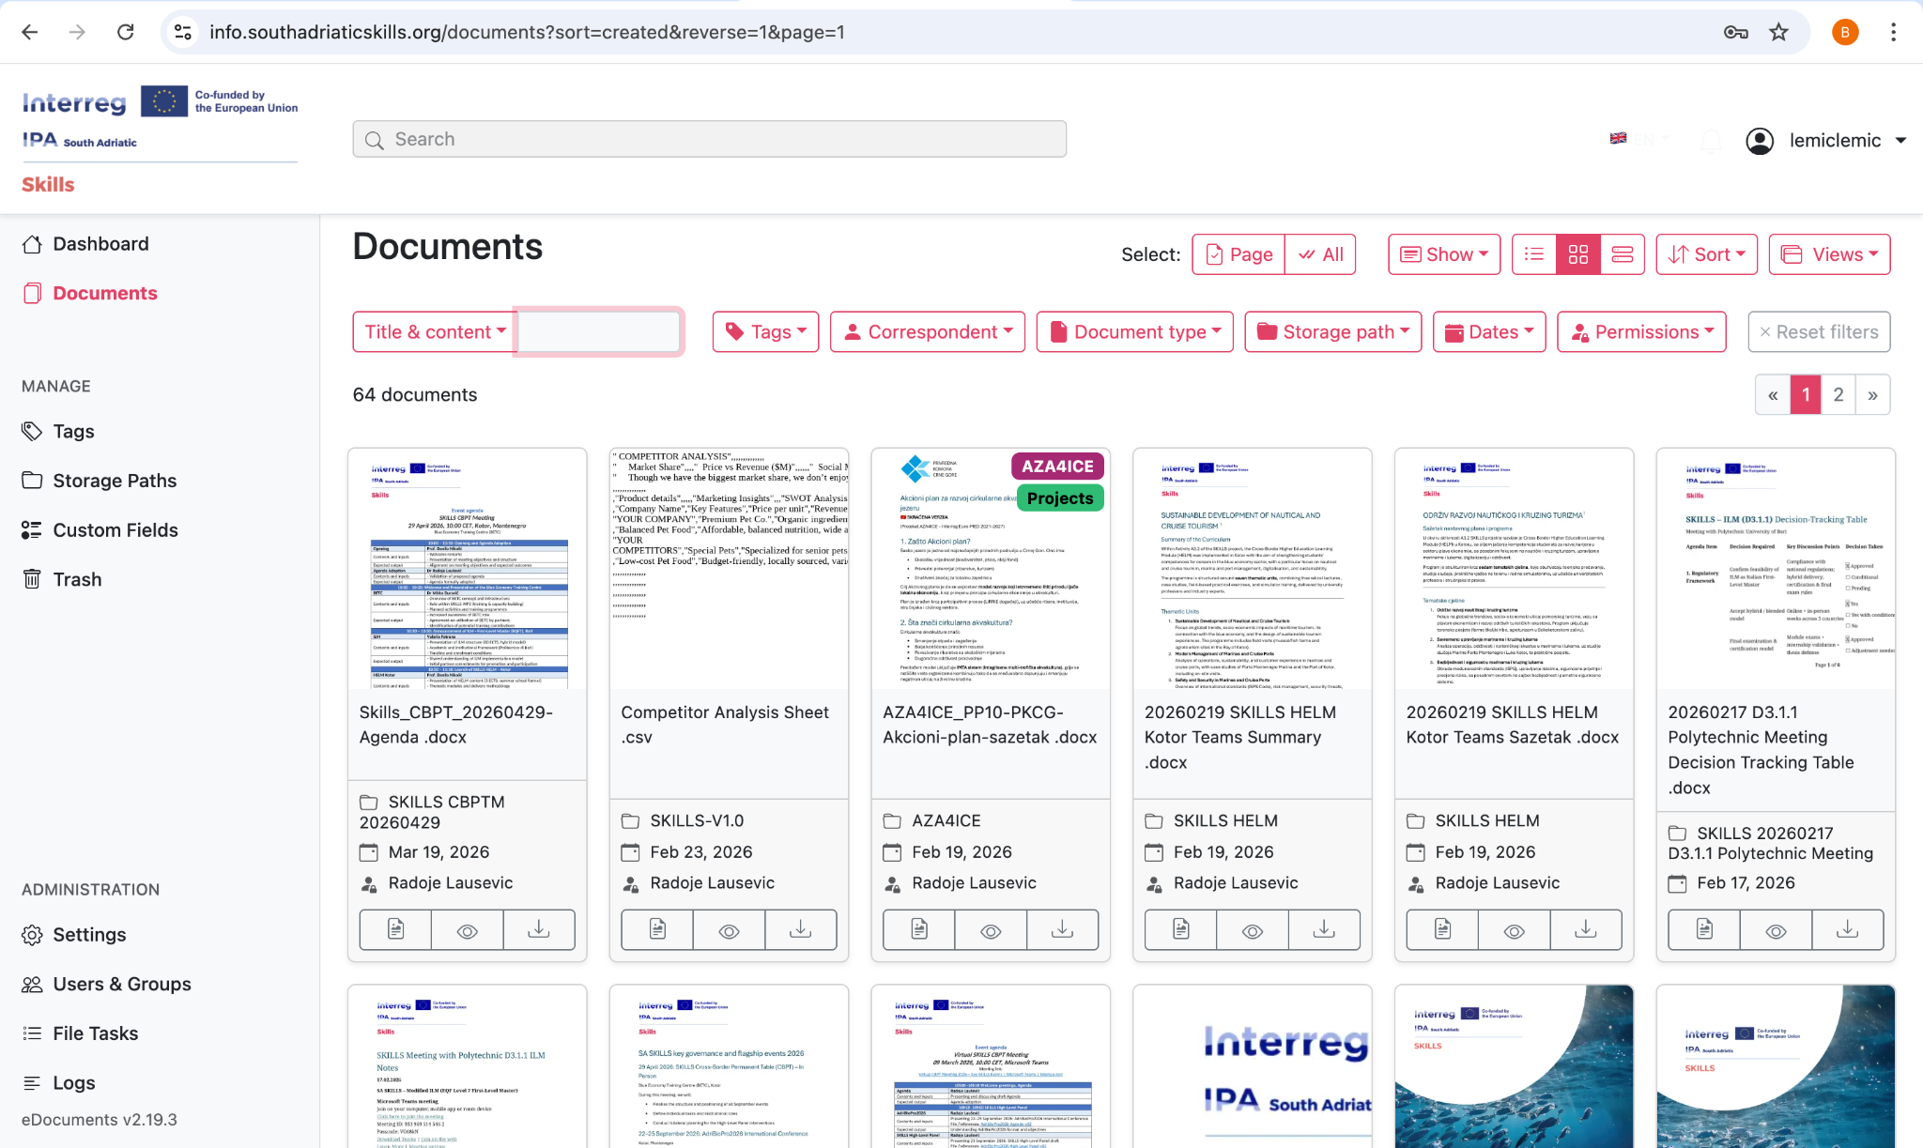Image resolution: width=1923 pixels, height=1148 pixels.
Task: Download Skills_CBPT_20260429-Agenda document
Action: (539, 929)
